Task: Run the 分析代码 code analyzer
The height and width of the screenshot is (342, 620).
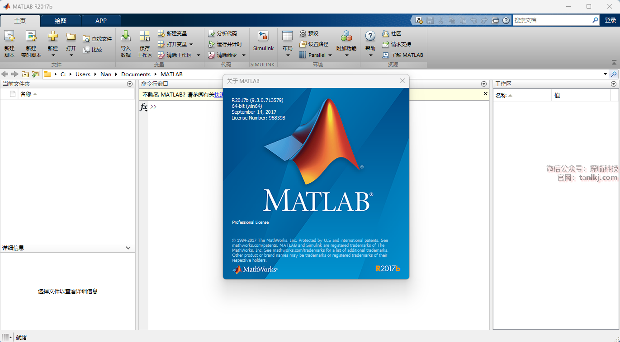Action: tap(222, 33)
